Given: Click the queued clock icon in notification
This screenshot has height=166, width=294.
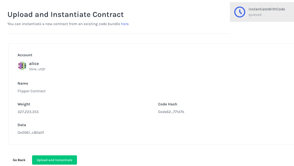Looking at the screenshot, I should [240, 12].
